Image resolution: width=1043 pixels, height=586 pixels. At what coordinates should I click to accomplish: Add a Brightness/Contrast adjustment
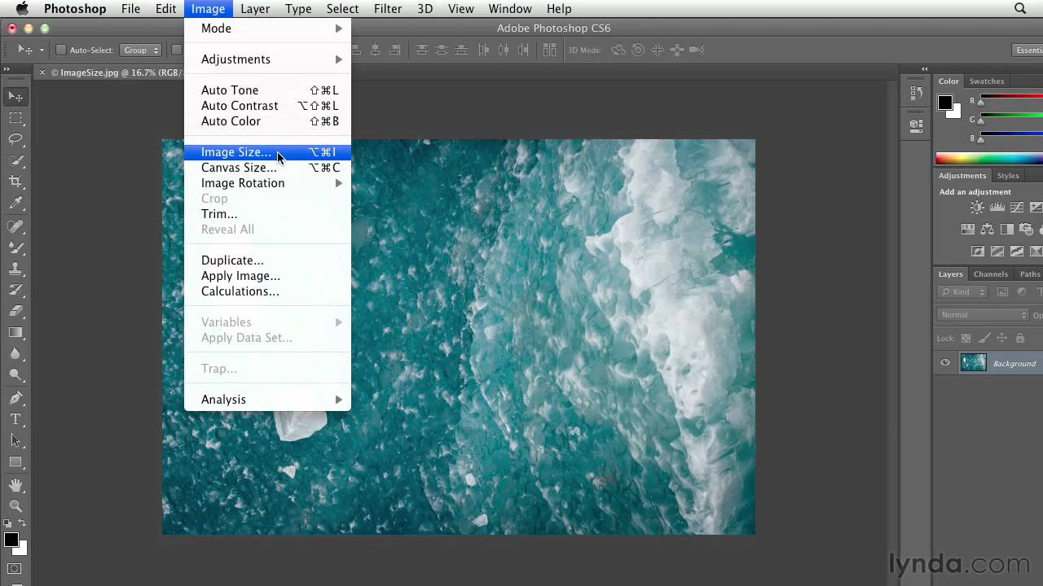click(976, 208)
